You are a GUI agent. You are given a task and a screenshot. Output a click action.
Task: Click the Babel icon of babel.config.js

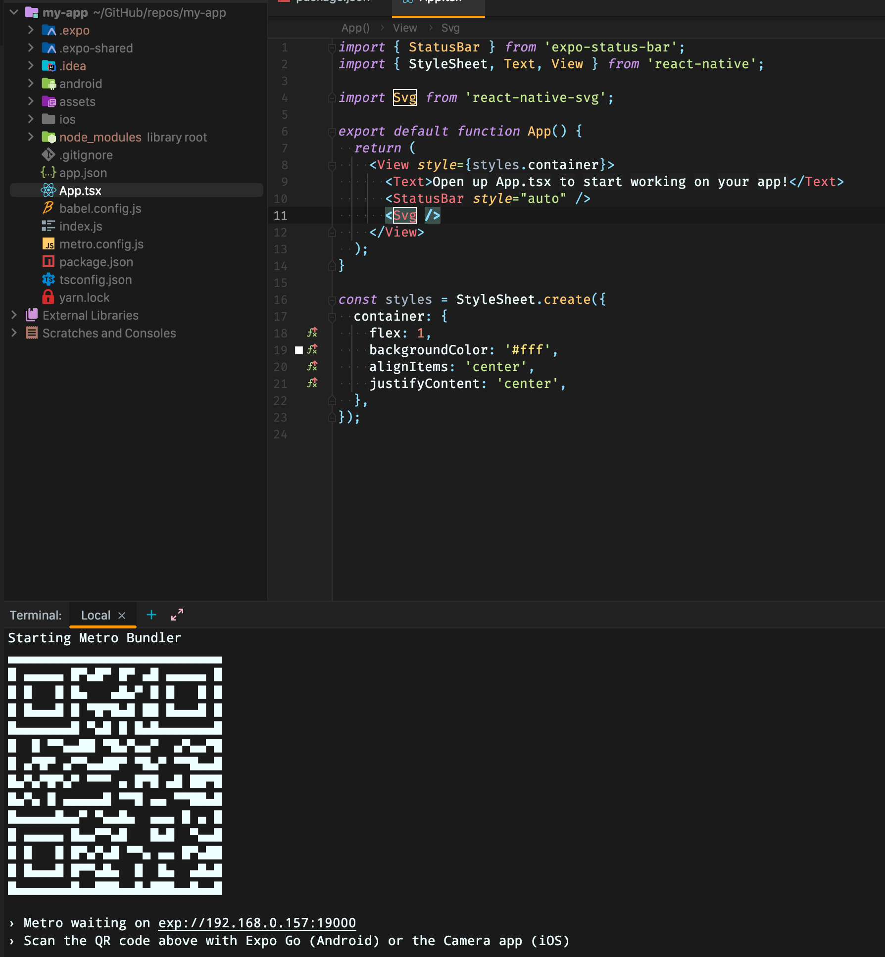(x=49, y=208)
